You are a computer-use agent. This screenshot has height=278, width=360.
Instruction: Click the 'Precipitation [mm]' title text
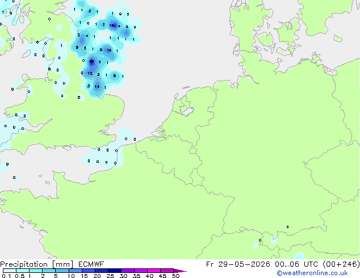point(37,264)
